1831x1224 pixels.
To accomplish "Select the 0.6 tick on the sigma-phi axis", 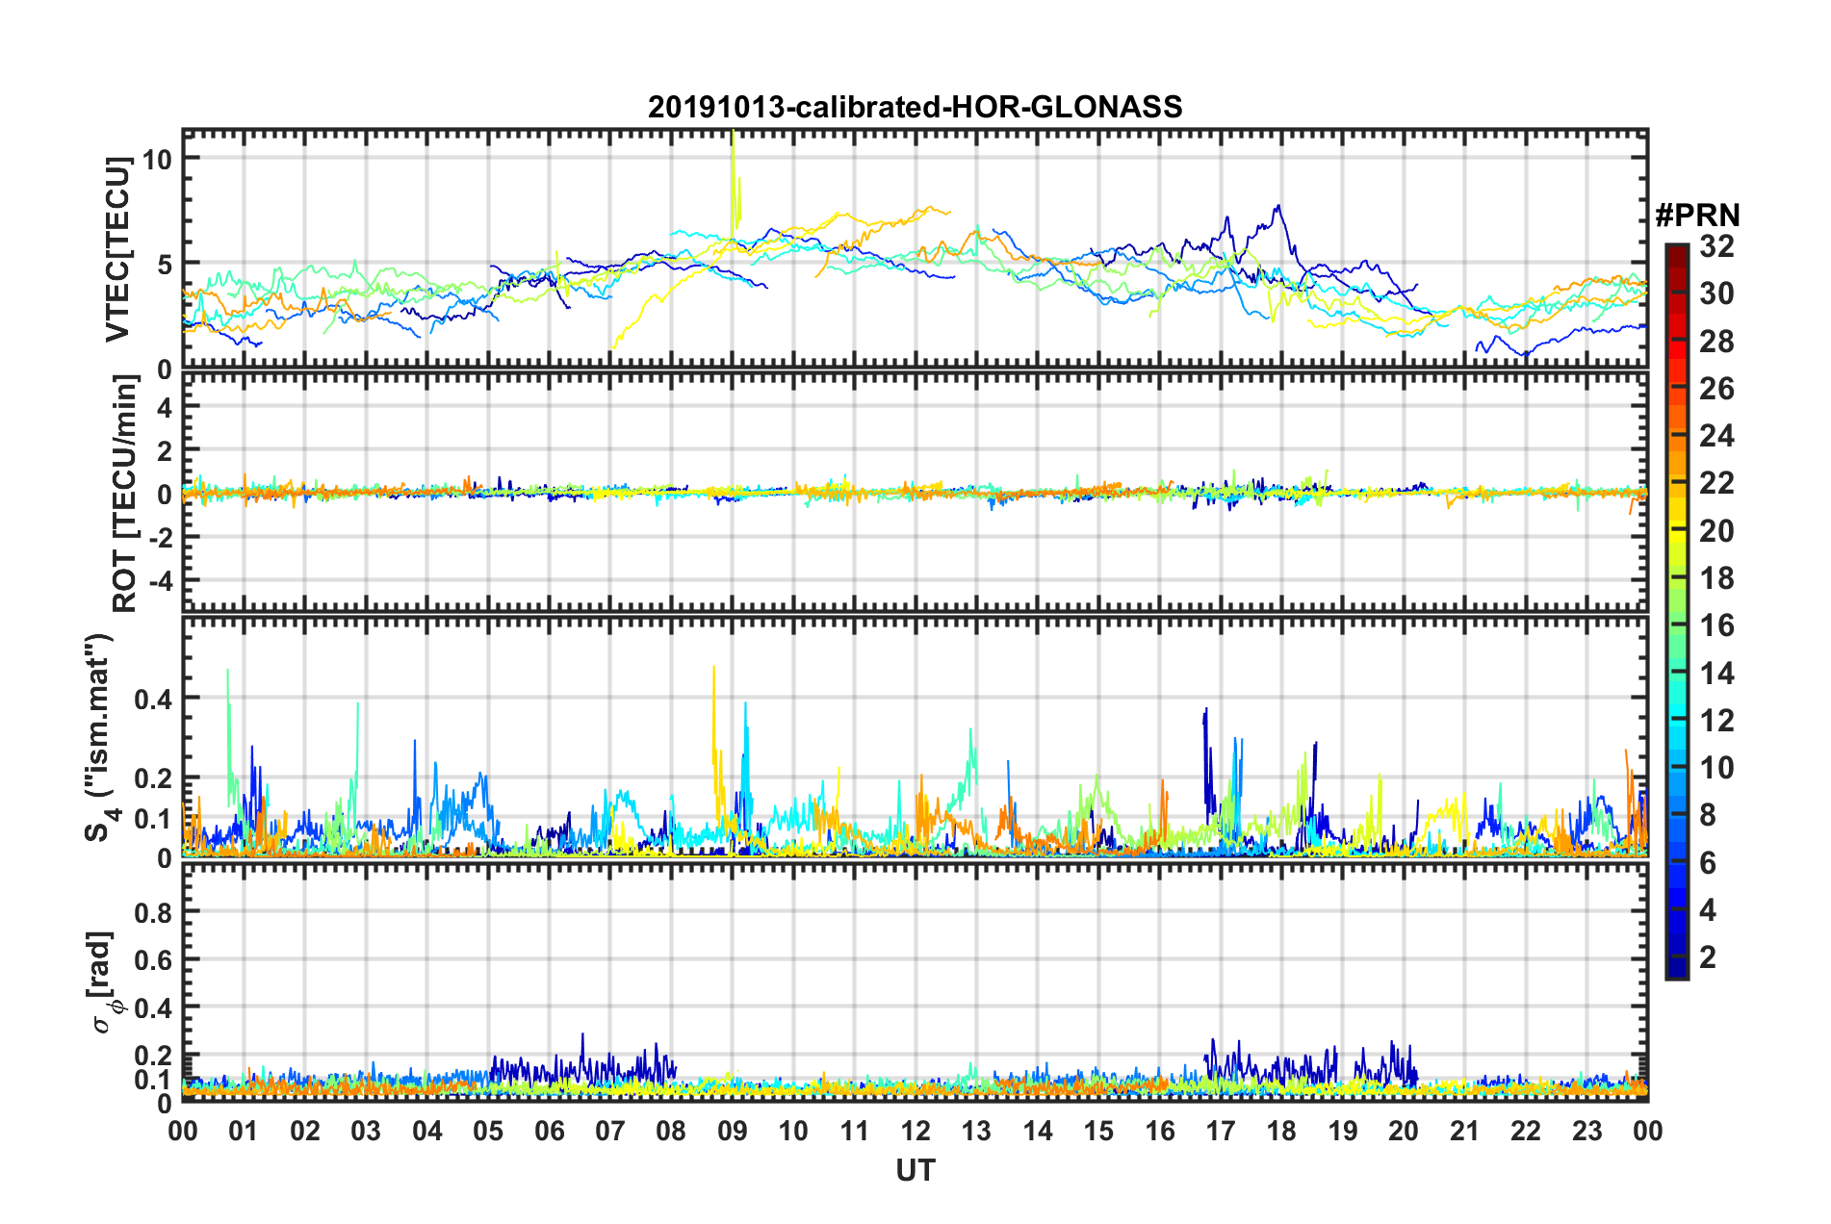I will [154, 960].
